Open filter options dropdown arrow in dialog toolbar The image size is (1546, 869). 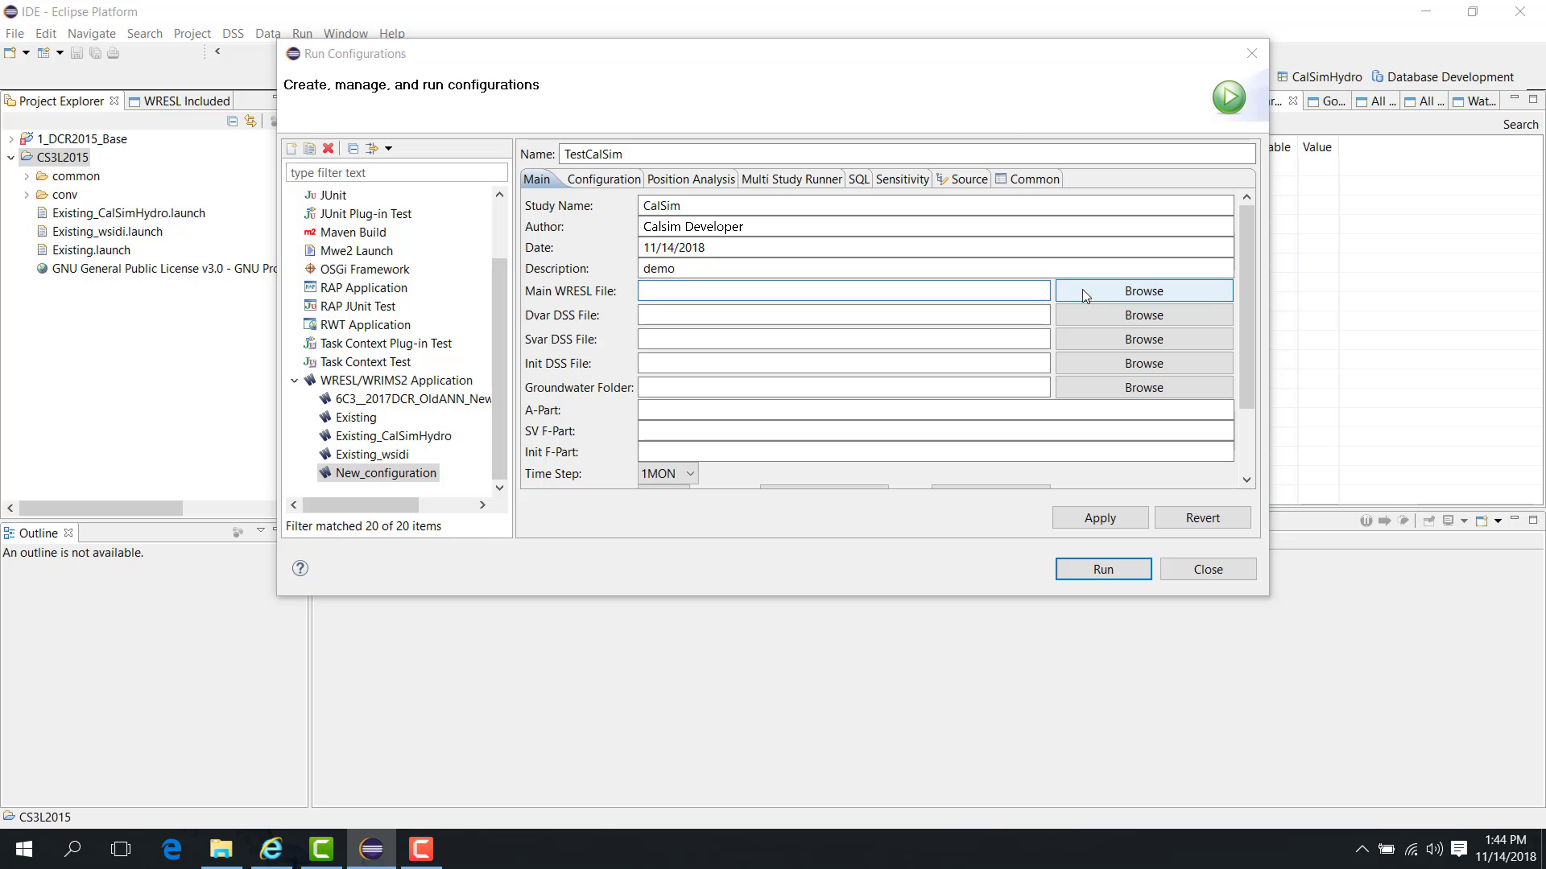(388, 148)
